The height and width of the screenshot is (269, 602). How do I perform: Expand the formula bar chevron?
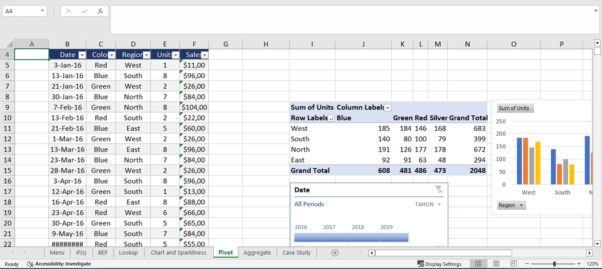pyautogui.click(x=596, y=11)
